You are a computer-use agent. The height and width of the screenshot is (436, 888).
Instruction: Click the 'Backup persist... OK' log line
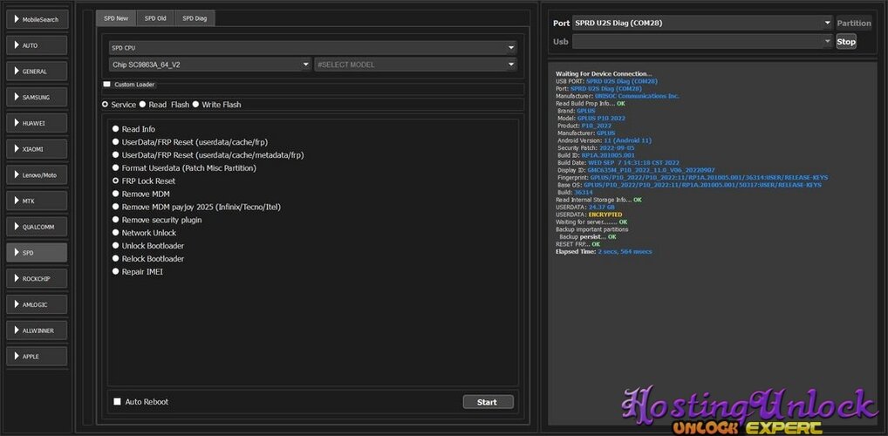(588, 236)
